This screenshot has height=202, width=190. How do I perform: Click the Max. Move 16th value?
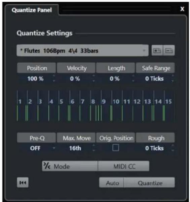(x=75, y=148)
